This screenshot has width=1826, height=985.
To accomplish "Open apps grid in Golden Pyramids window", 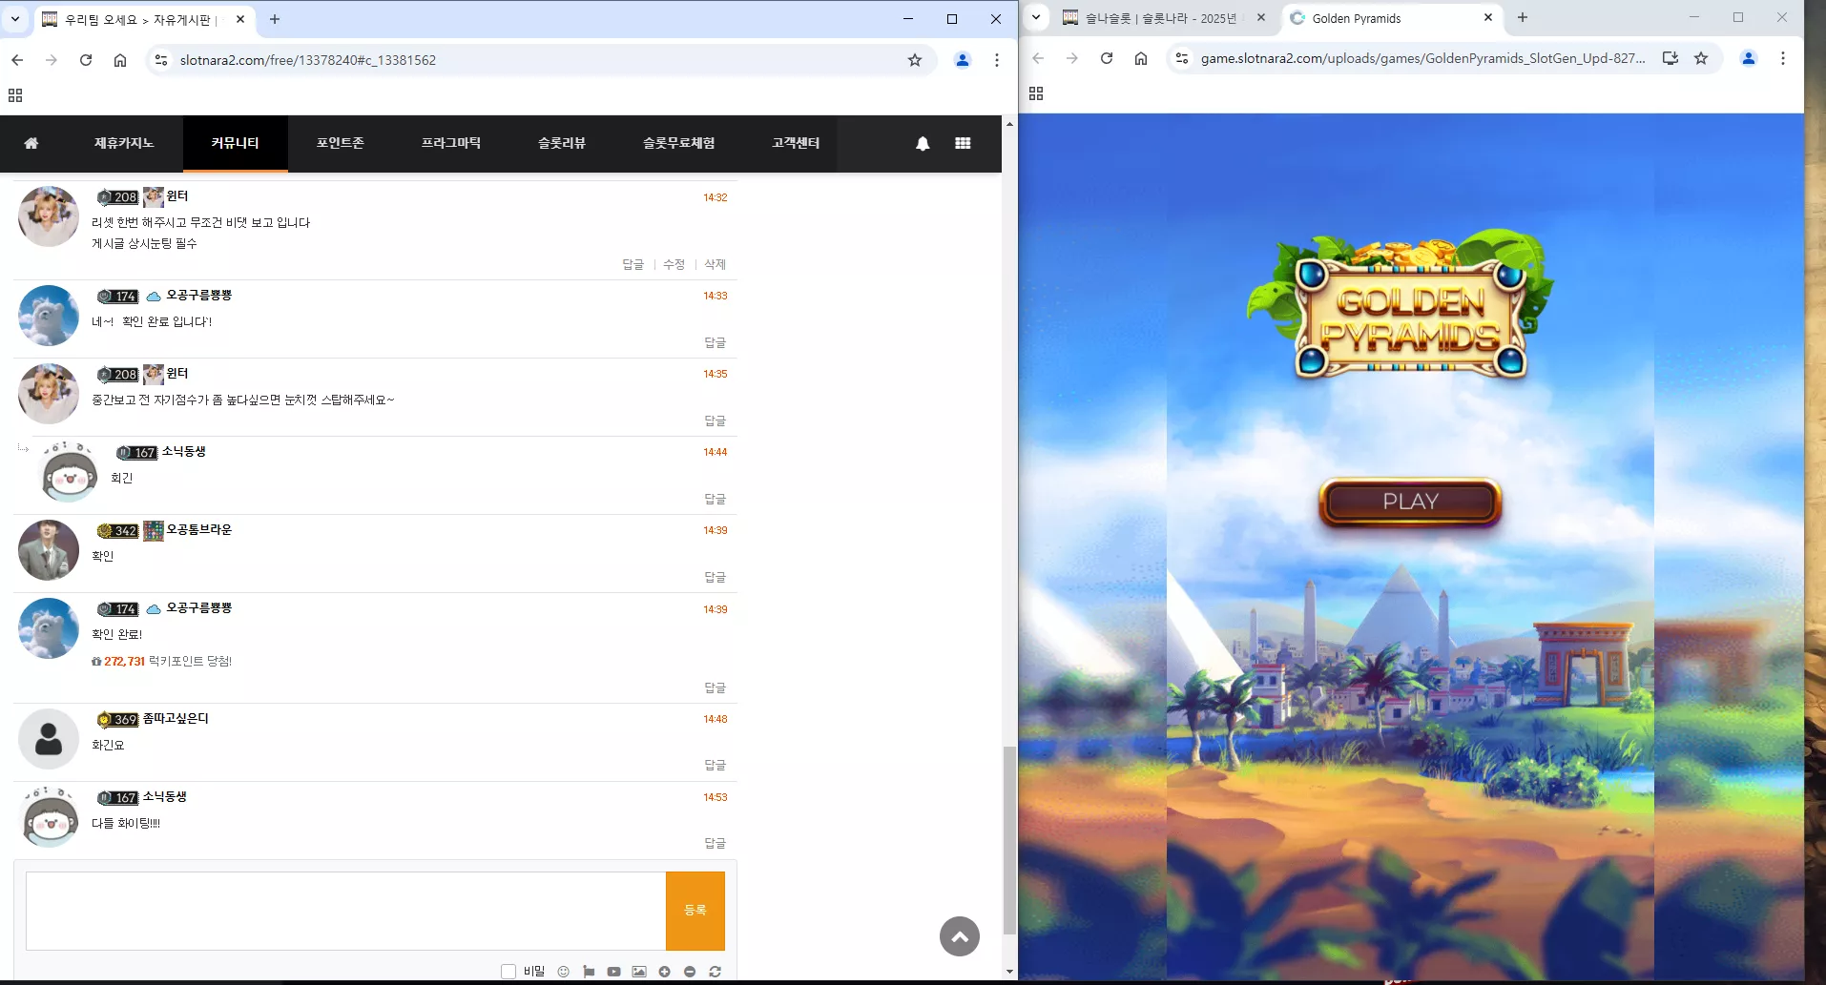I will pyautogui.click(x=1036, y=93).
